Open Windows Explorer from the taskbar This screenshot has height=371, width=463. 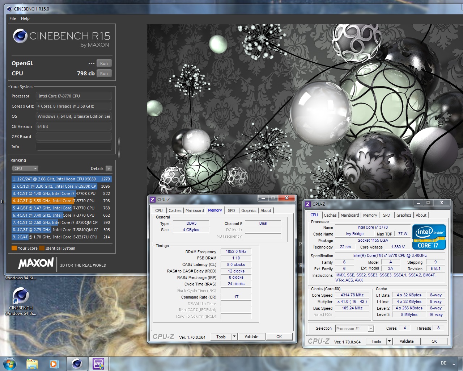coord(32,363)
